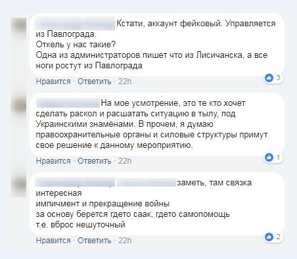Click Нравится under the импичмент comment
The width and height of the screenshot is (297, 259).
click(53, 241)
